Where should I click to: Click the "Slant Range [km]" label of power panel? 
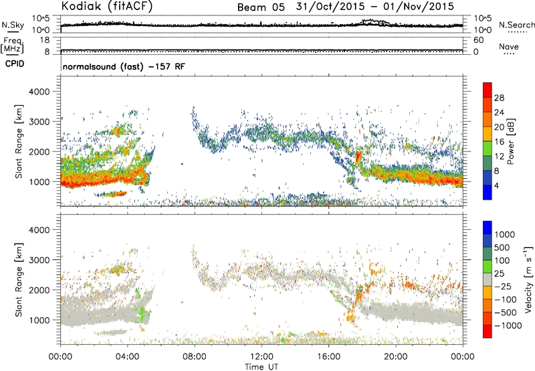click(x=18, y=141)
